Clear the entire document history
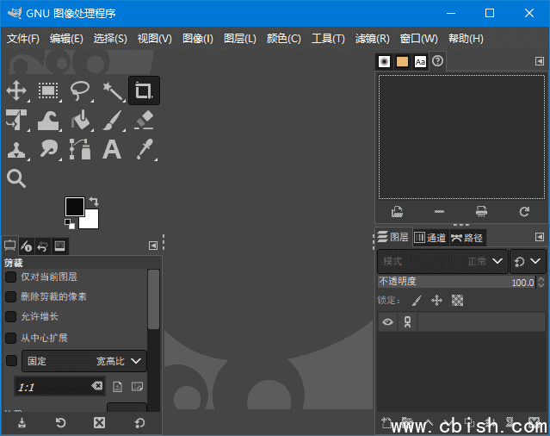Viewport: 550px width, 436px height. coord(481,212)
